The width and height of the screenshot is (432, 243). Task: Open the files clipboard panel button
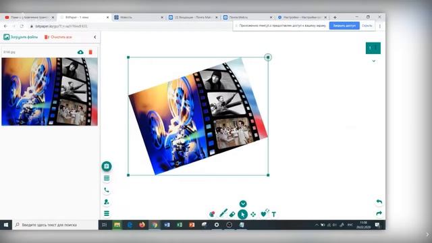[107, 166]
